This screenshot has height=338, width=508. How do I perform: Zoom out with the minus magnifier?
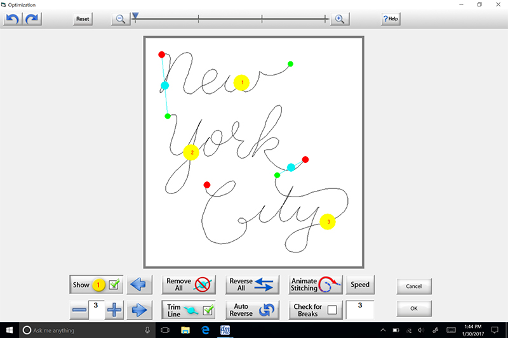tap(119, 18)
